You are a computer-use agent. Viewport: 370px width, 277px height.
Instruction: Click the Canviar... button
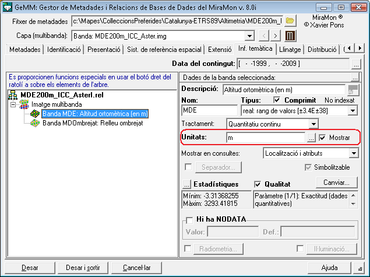click(x=336, y=183)
